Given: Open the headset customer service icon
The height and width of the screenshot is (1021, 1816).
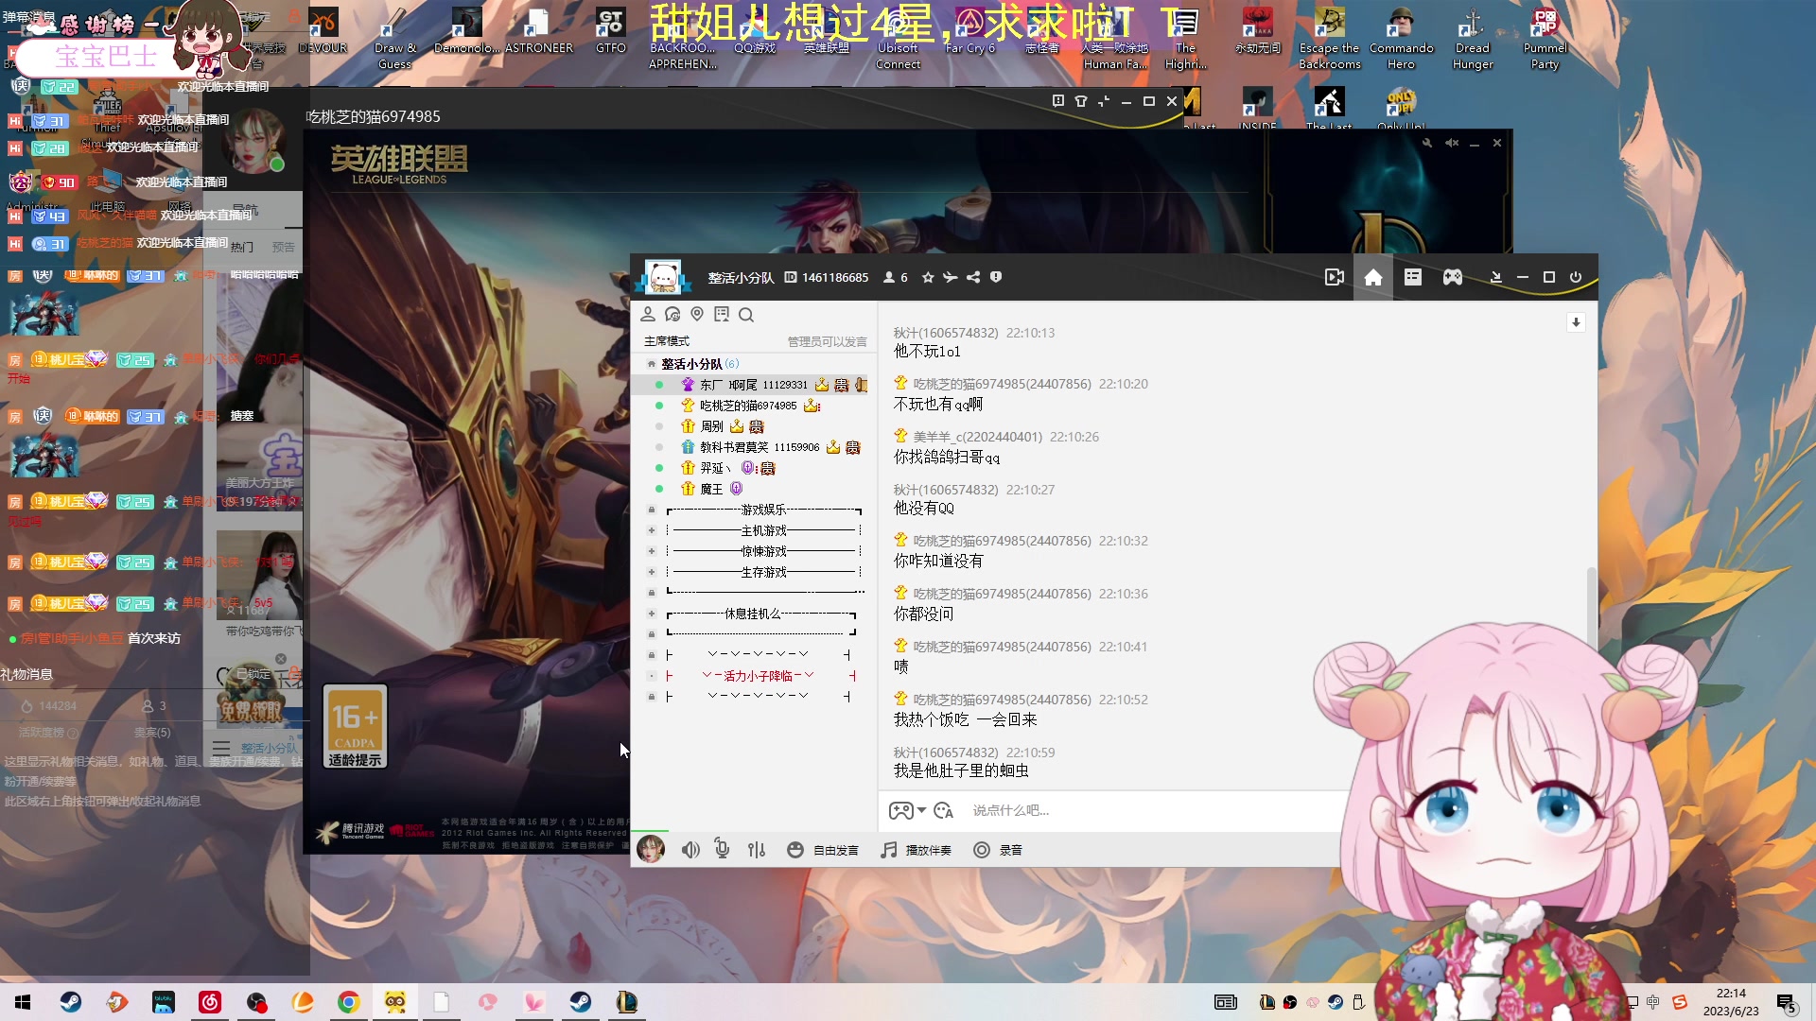Looking at the screenshot, I should tap(672, 314).
